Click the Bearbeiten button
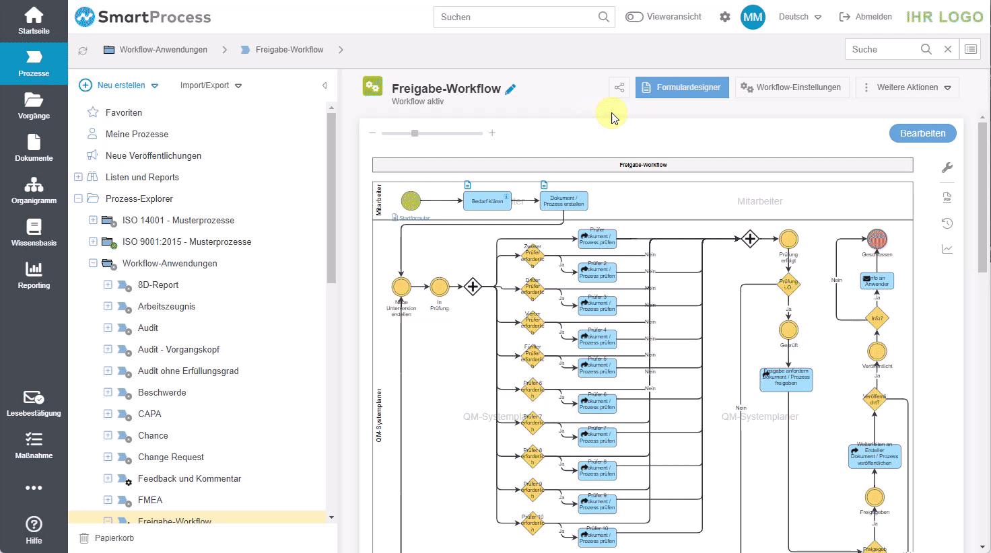This screenshot has height=553, width=991. [x=922, y=133]
